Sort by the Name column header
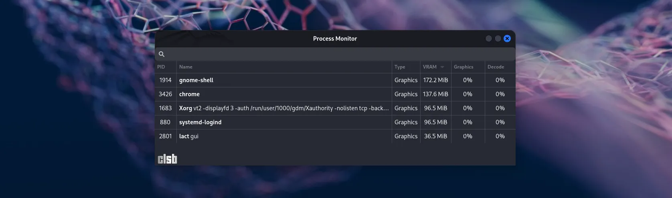The height and width of the screenshot is (198, 672). [x=186, y=67]
